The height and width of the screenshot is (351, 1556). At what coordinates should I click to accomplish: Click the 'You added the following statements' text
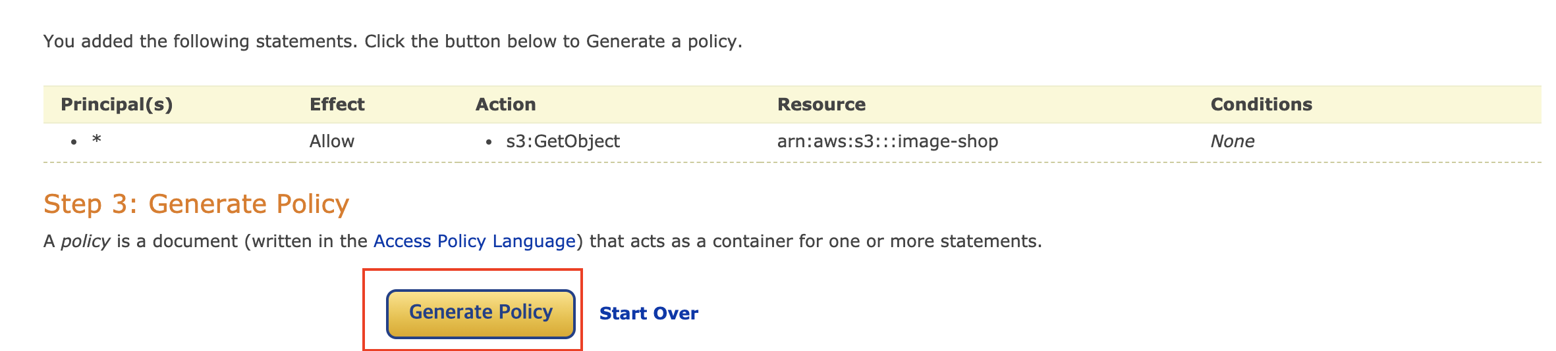199,41
